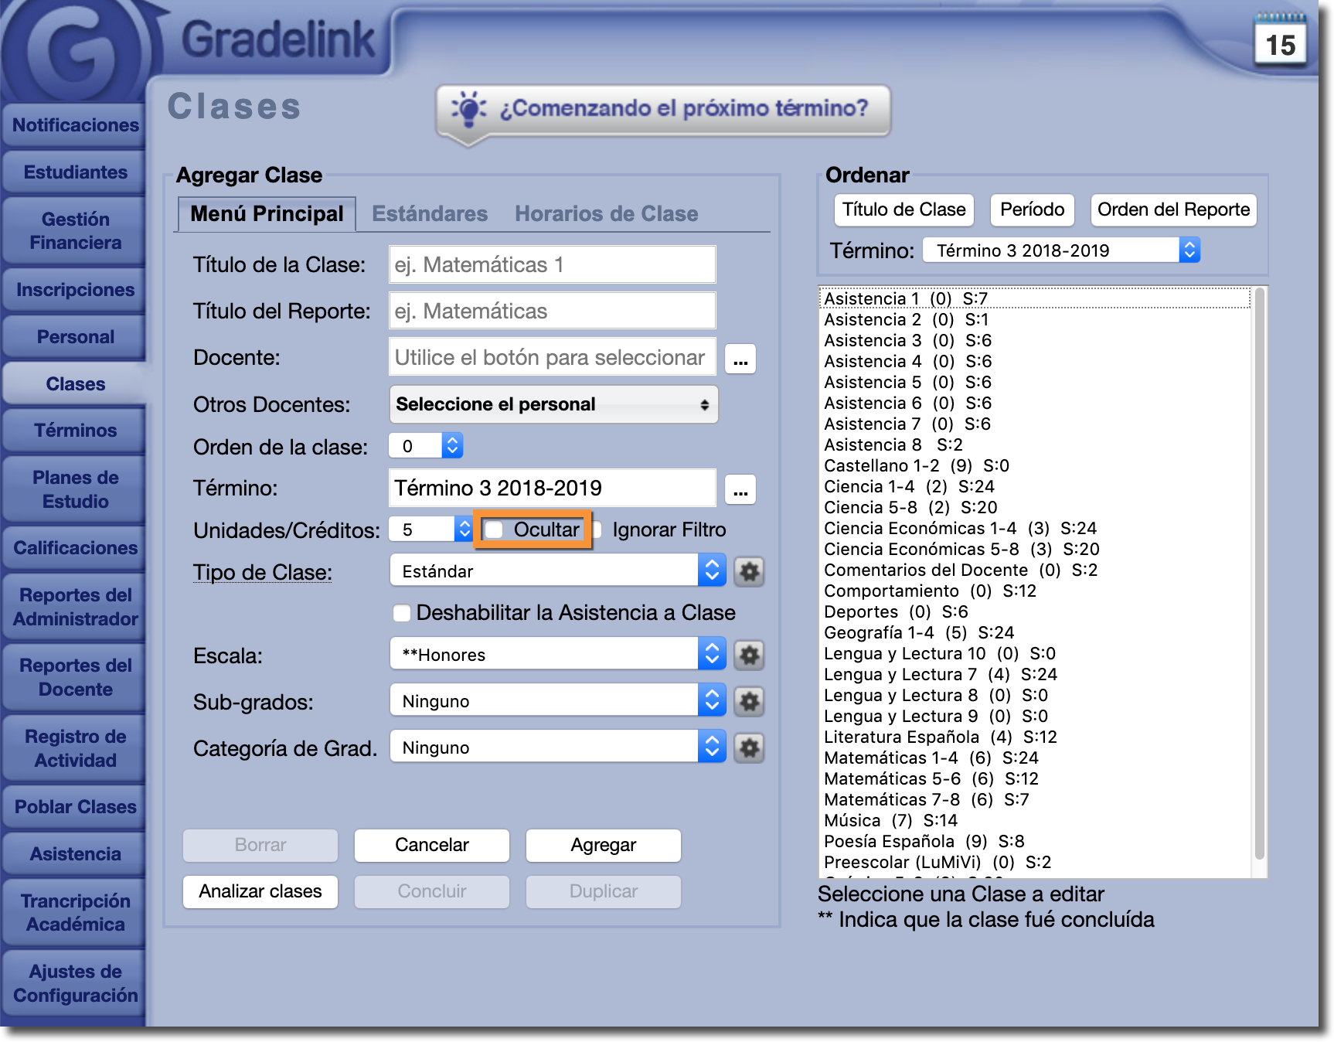This screenshot has height=1042, width=1334.
Task: Open the Escala Honores dropdown
Action: (x=556, y=655)
